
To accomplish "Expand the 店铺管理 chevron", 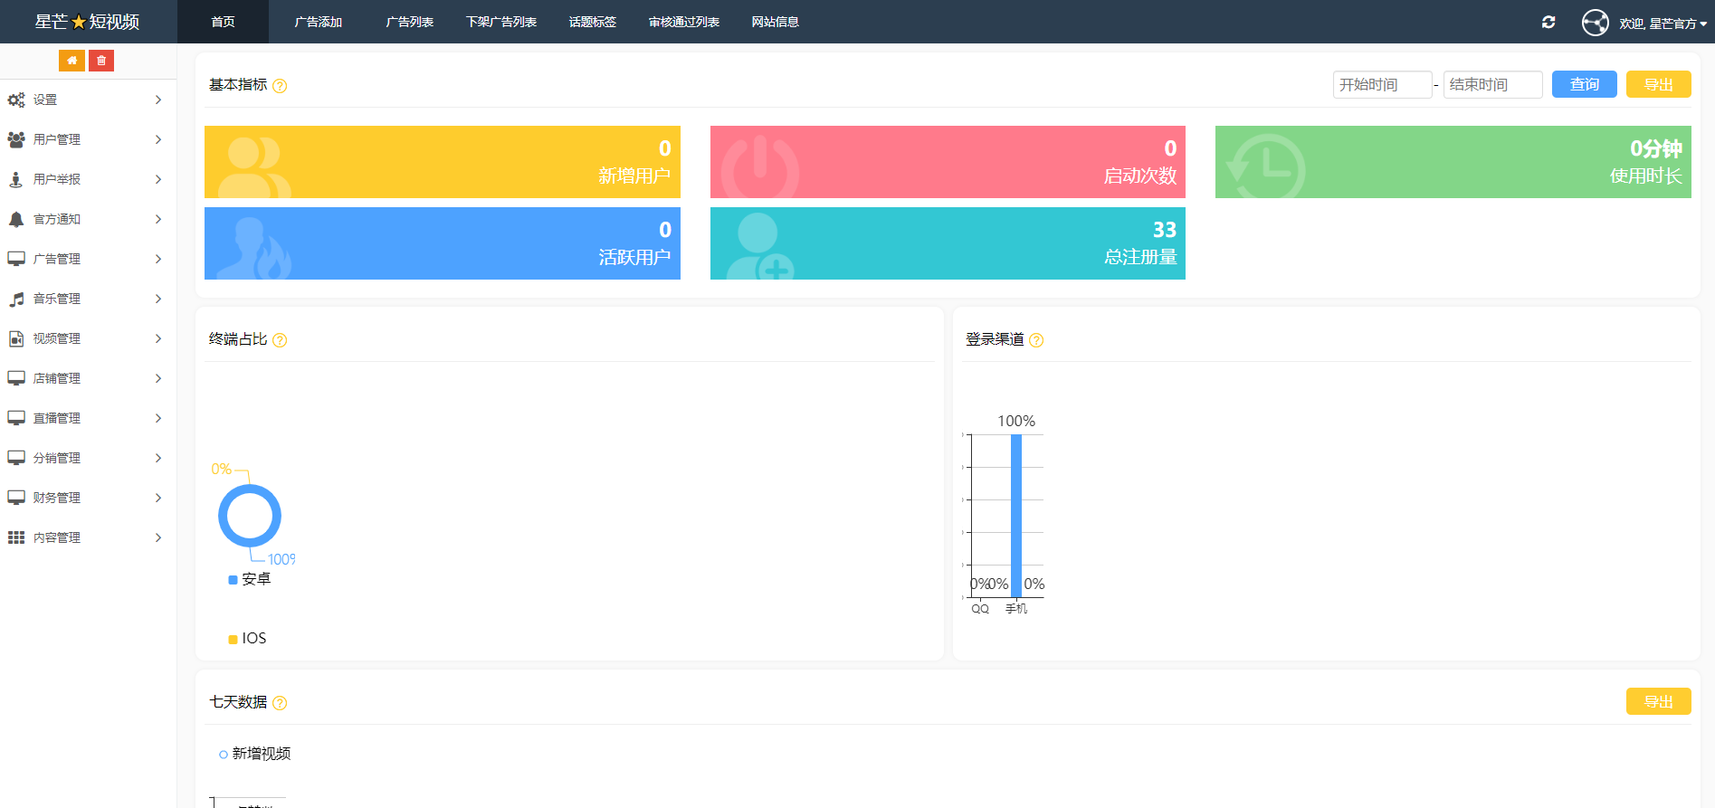I will click(x=158, y=378).
